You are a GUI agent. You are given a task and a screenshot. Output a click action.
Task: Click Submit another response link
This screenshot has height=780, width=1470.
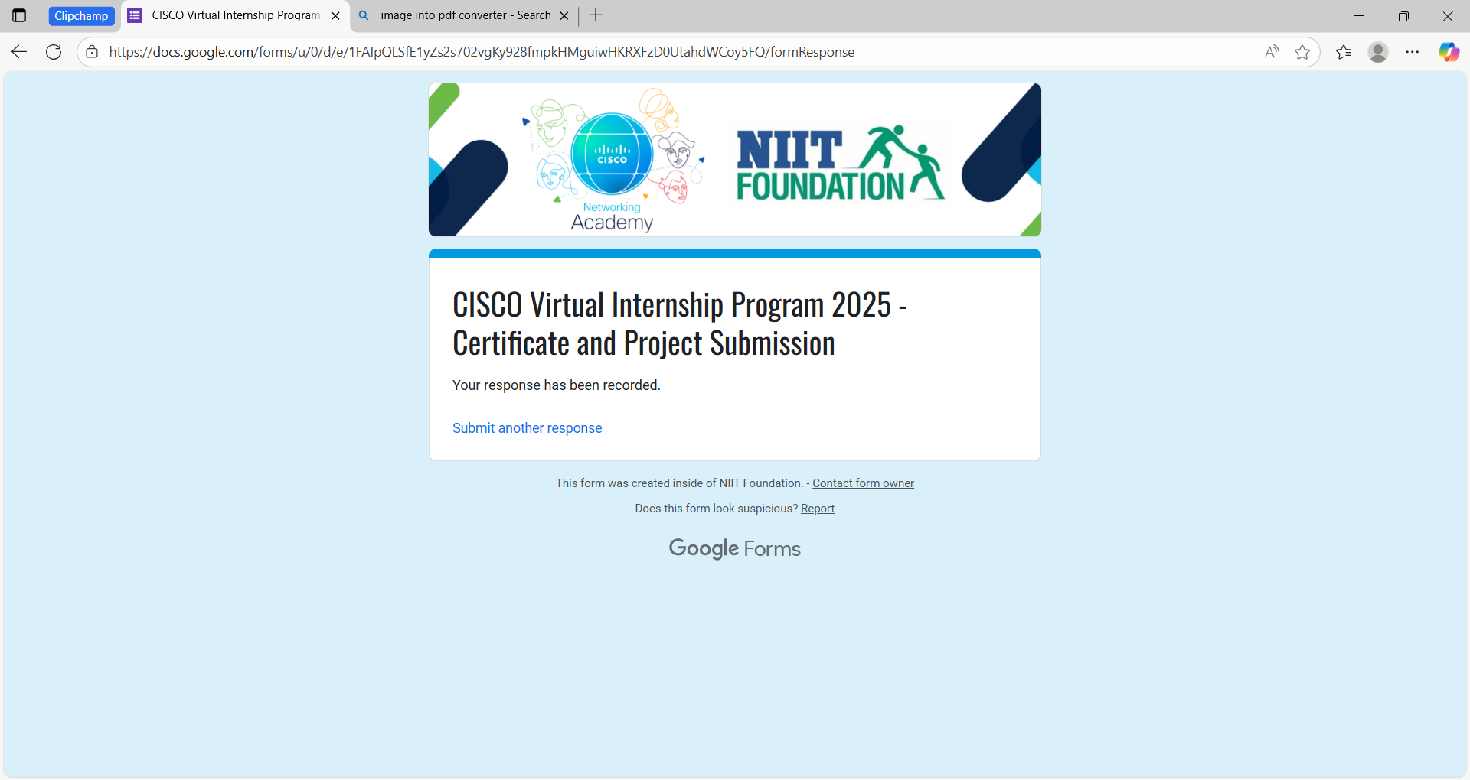click(527, 428)
